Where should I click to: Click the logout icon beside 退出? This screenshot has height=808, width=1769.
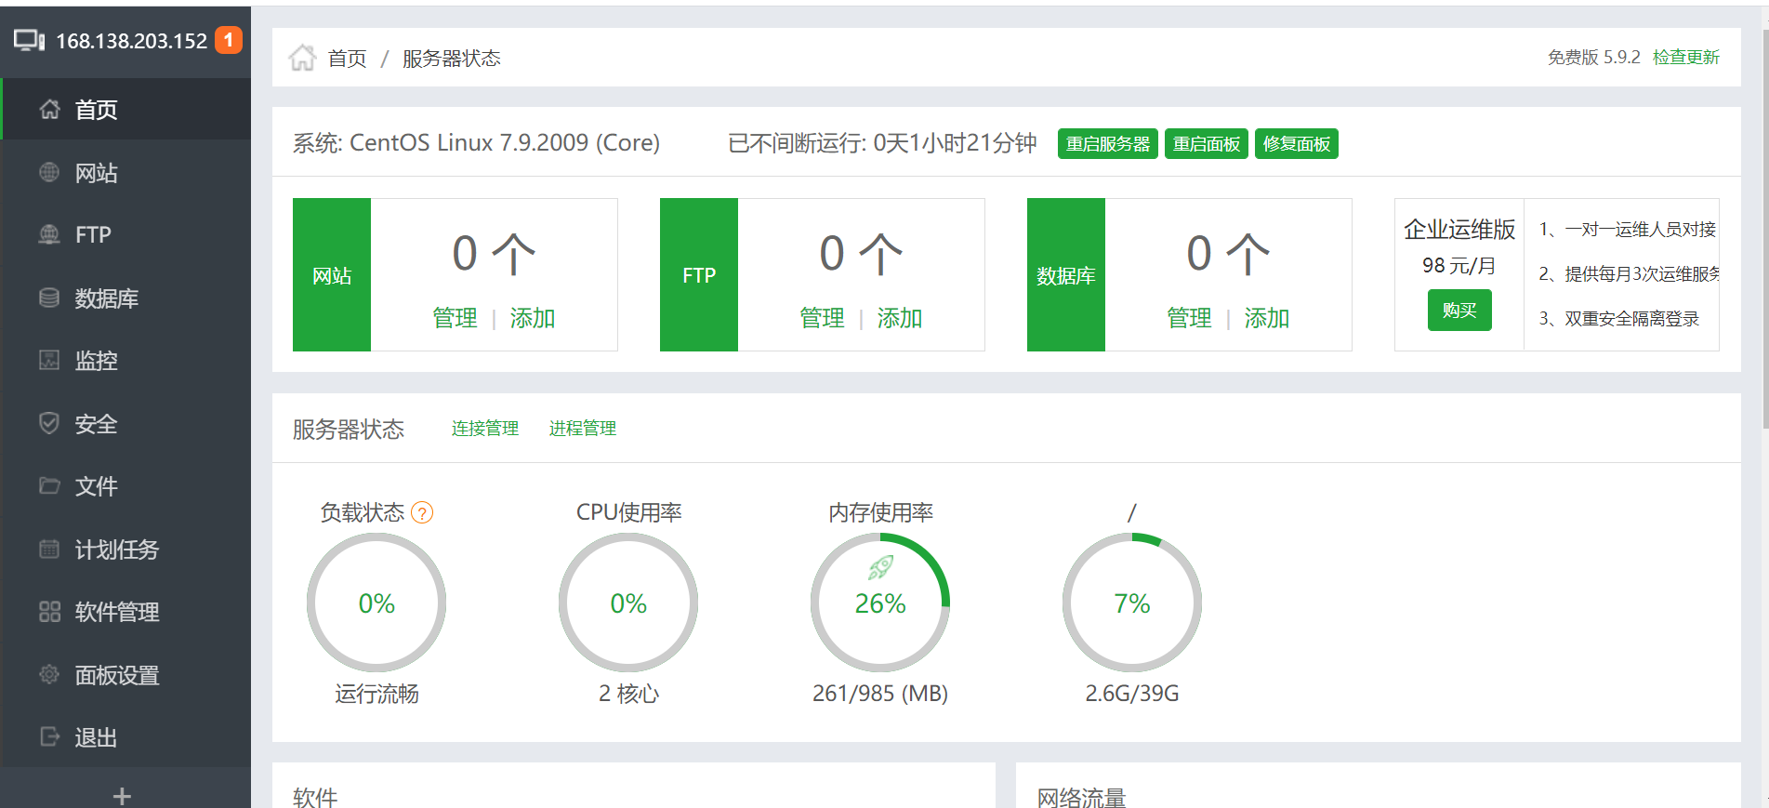[49, 736]
